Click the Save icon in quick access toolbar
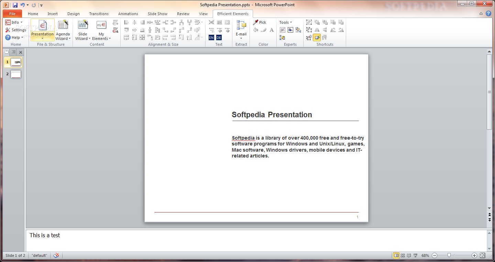The height and width of the screenshot is (262, 495). (15, 5)
